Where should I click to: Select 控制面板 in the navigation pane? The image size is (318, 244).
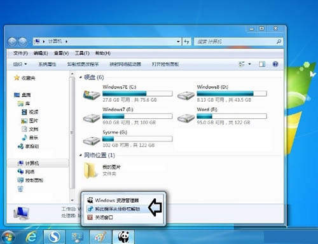(31, 180)
